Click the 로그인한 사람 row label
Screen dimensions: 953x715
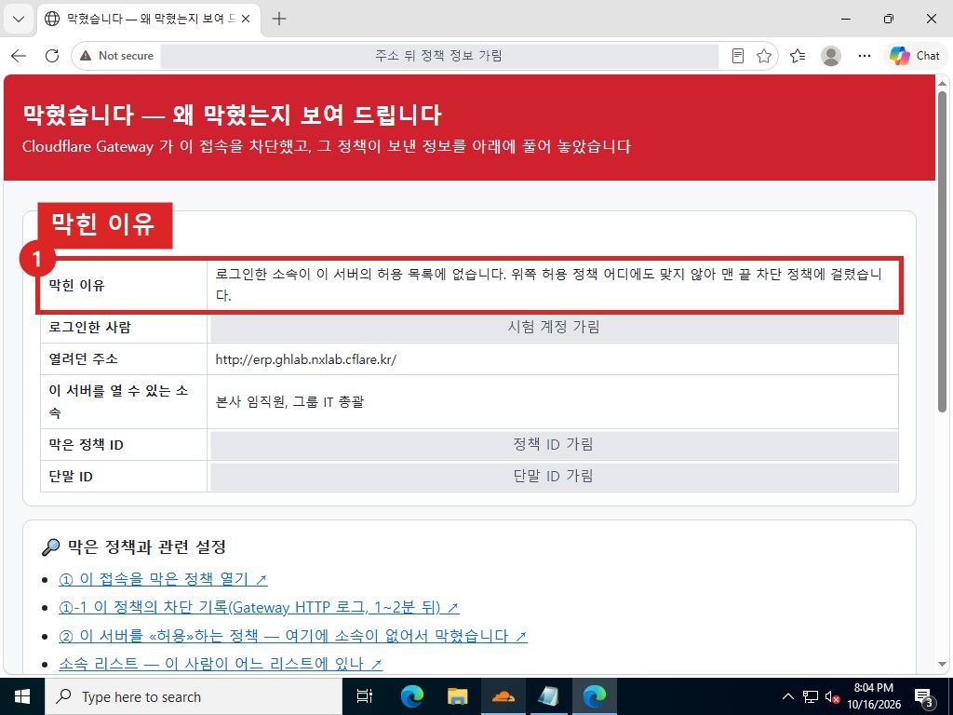point(89,327)
